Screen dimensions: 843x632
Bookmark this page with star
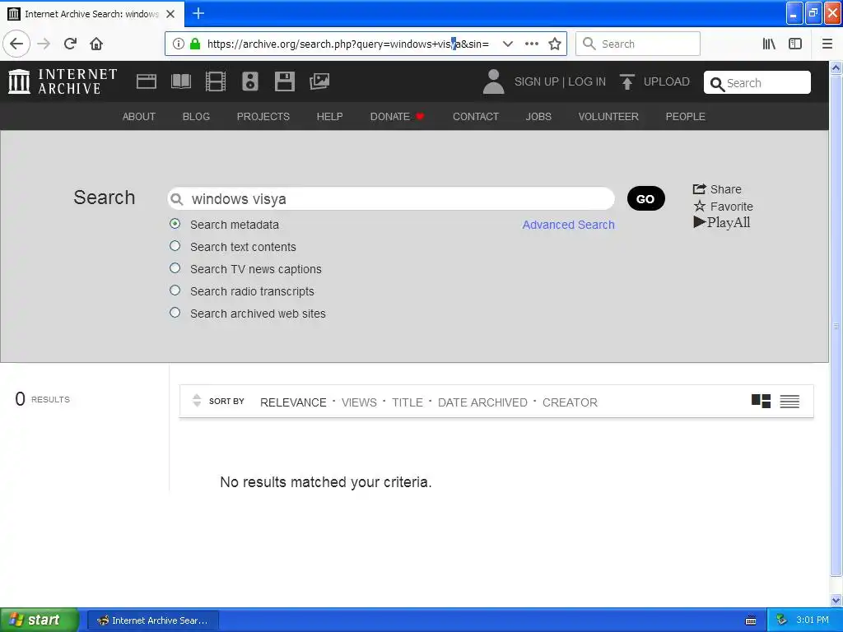click(x=555, y=44)
